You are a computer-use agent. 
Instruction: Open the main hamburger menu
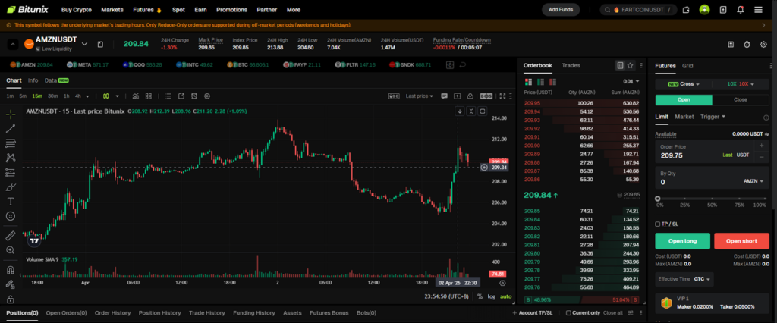coord(758,9)
